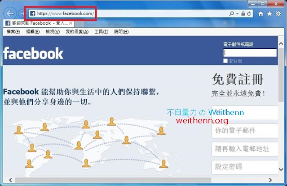
Task: Click the Facebook favicon in address bar
Action: (33, 13)
